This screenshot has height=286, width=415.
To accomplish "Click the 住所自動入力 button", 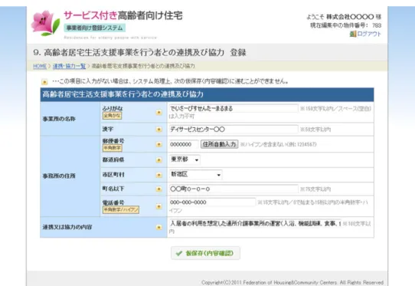I will tap(220, 144).
